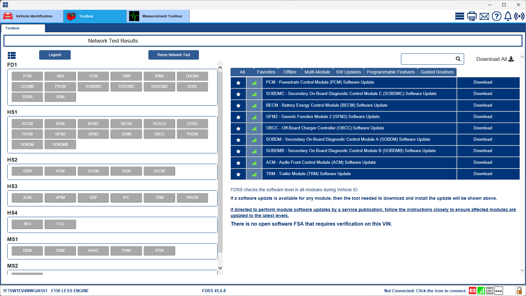Click the red vehicle connection status icon
The height and width of the screenshot is (296, 526).
point(473,291)
